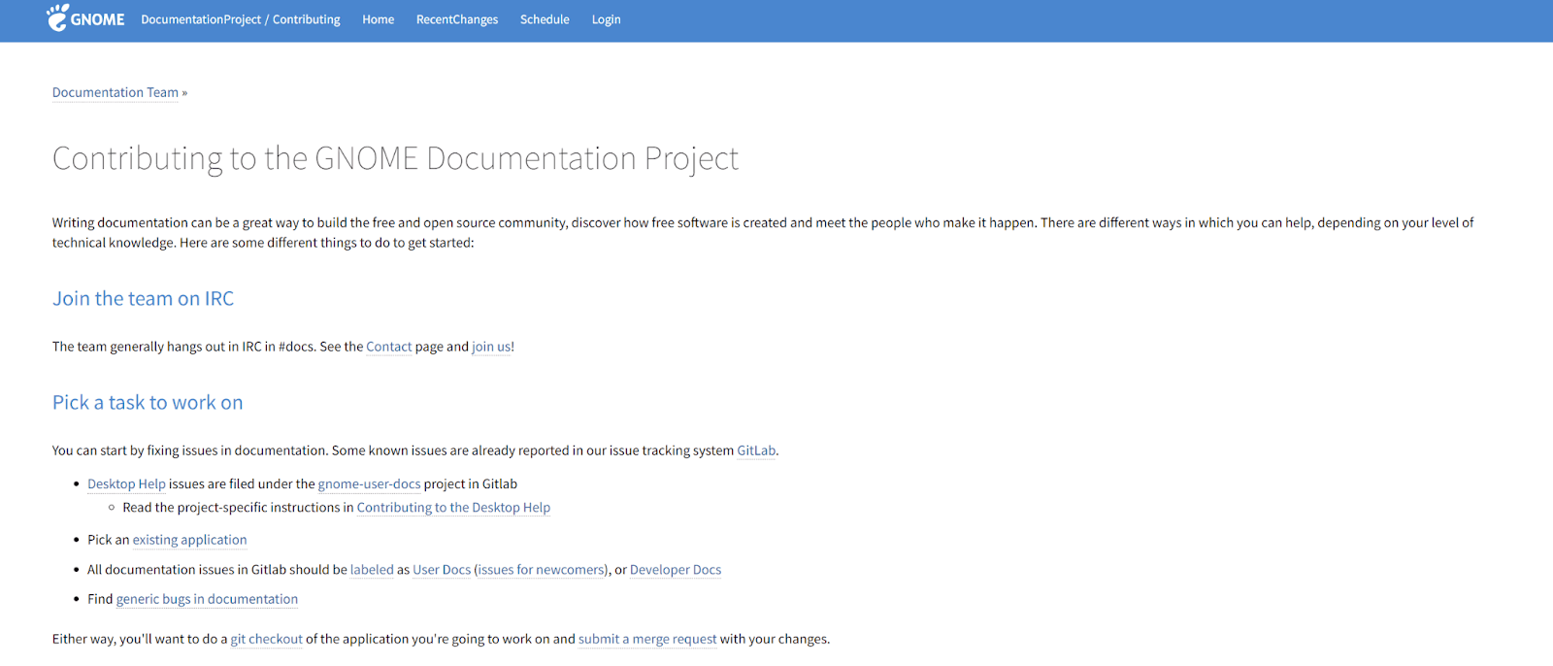Open the Desktop Help link

click(126, 483)
